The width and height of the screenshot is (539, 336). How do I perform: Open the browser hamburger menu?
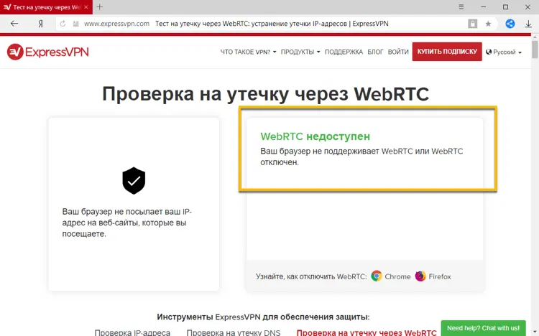(461, 7)
